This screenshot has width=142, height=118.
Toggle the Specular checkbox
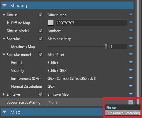coord(41,39)
